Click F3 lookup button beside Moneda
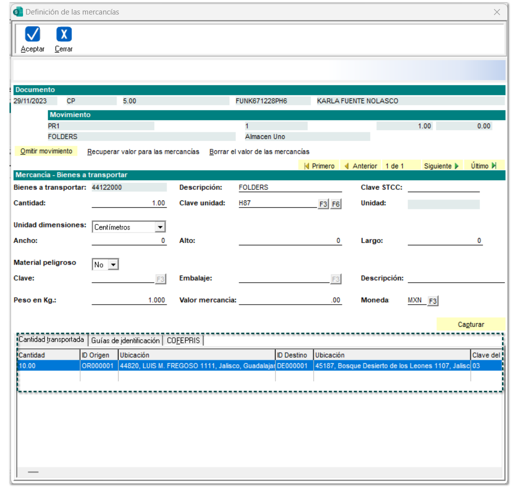The width and height of the screenshot is (512, 488). [433, 301]
